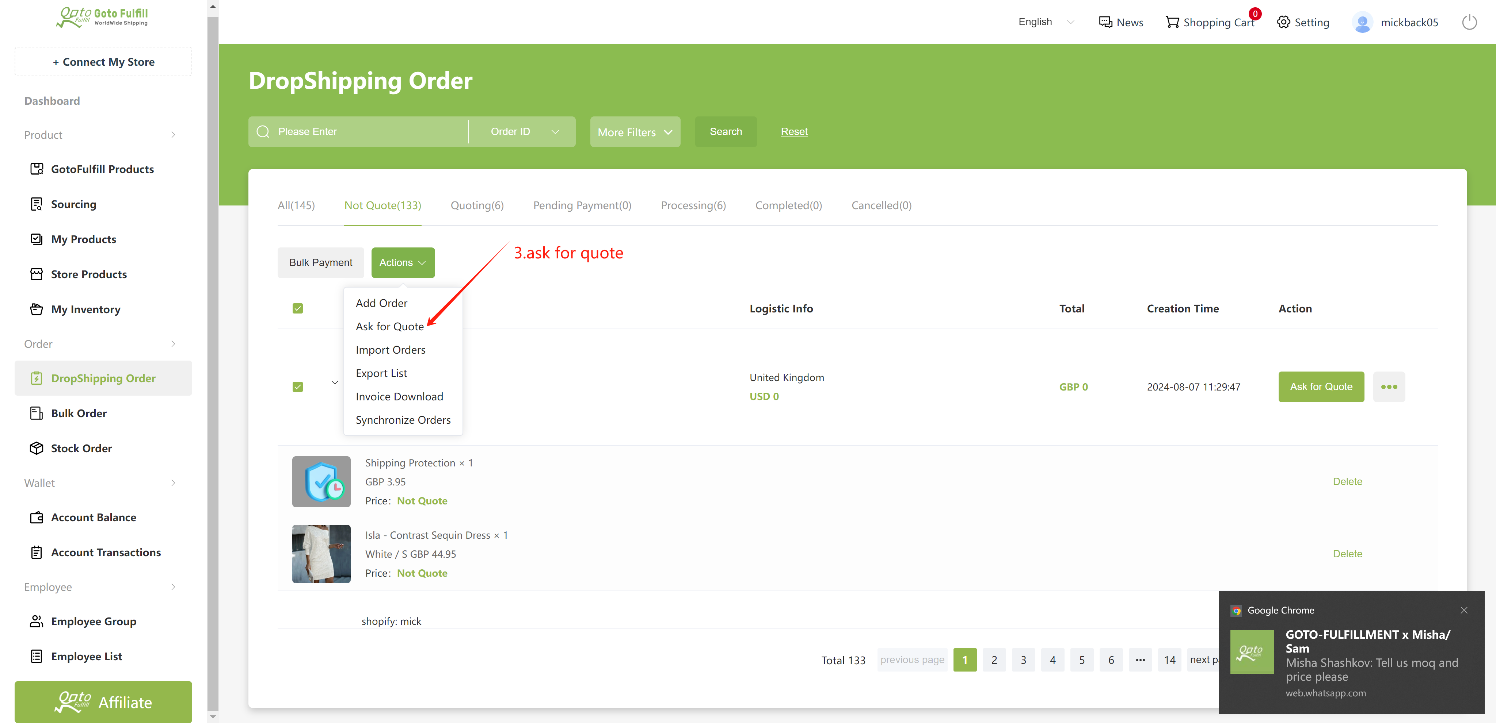1496x723 pixels.
Task: Click the Store Products shop icon
Action: pos(37,274)
